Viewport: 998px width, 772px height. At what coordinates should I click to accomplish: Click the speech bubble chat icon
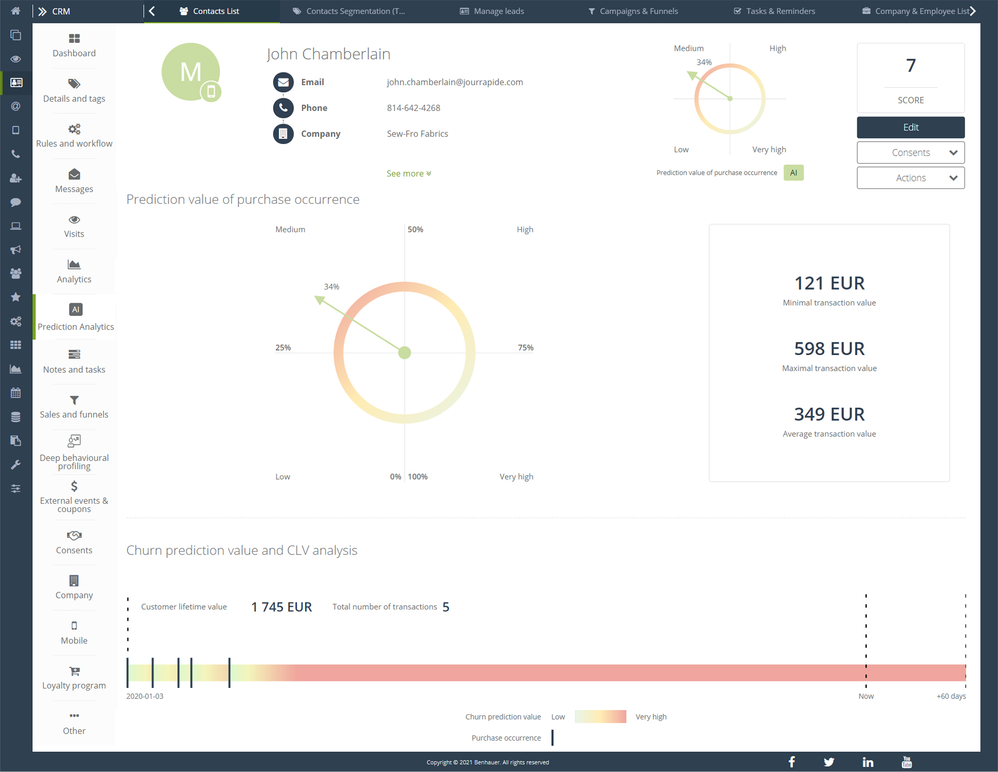click(x=16, y=202)
